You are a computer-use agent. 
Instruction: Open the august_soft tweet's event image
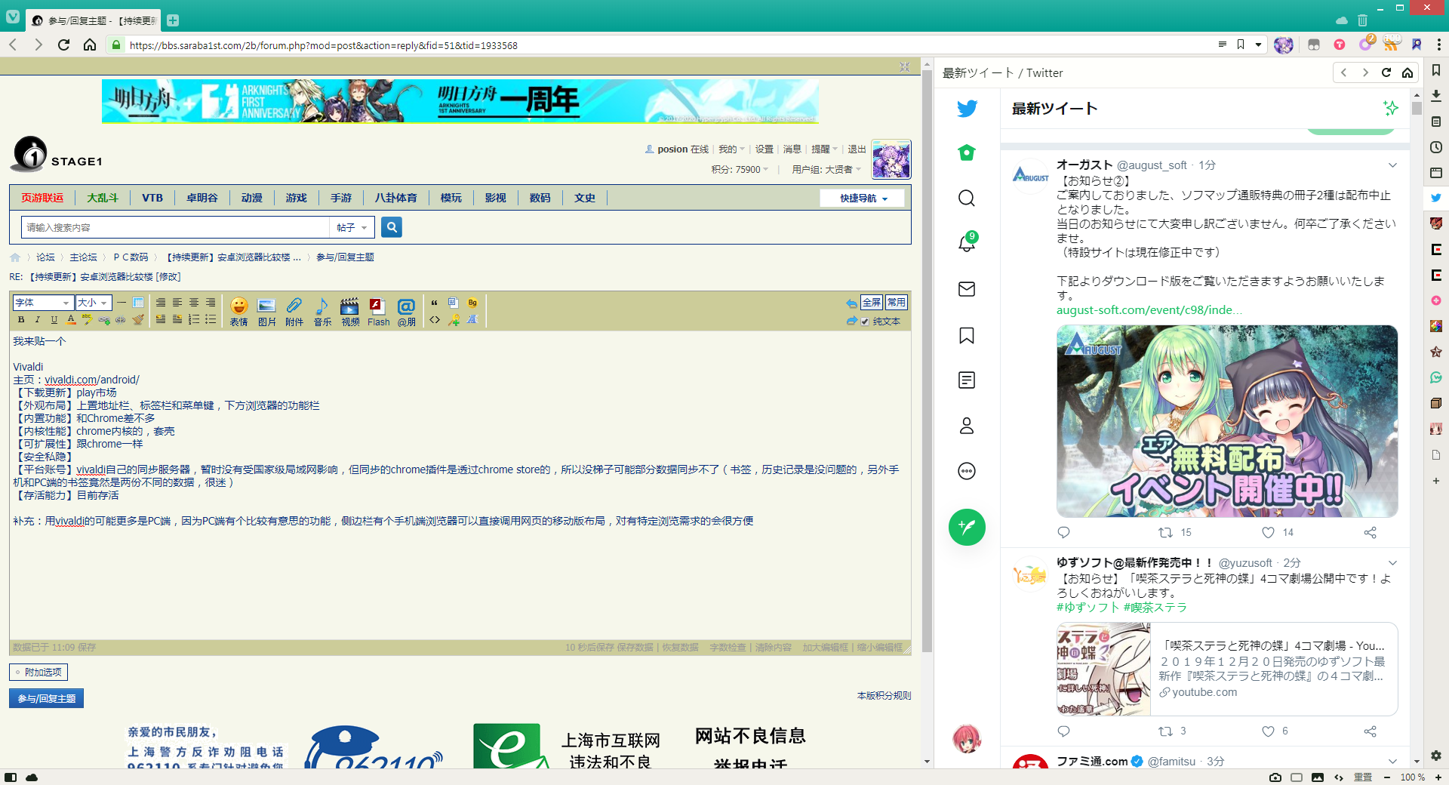click(x=1227, y=421)
